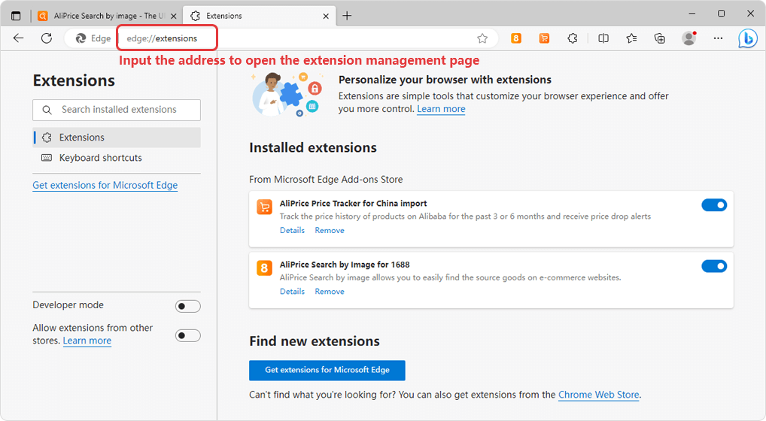Click the AliPrice Search by Image toolbar icon
Viewport: 766px width, 421px height.
[x=516, y=38]
